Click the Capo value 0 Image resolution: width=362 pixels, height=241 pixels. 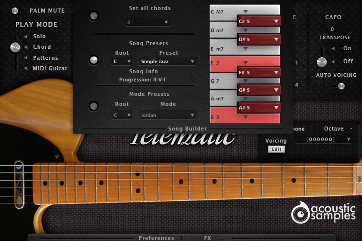332,29
